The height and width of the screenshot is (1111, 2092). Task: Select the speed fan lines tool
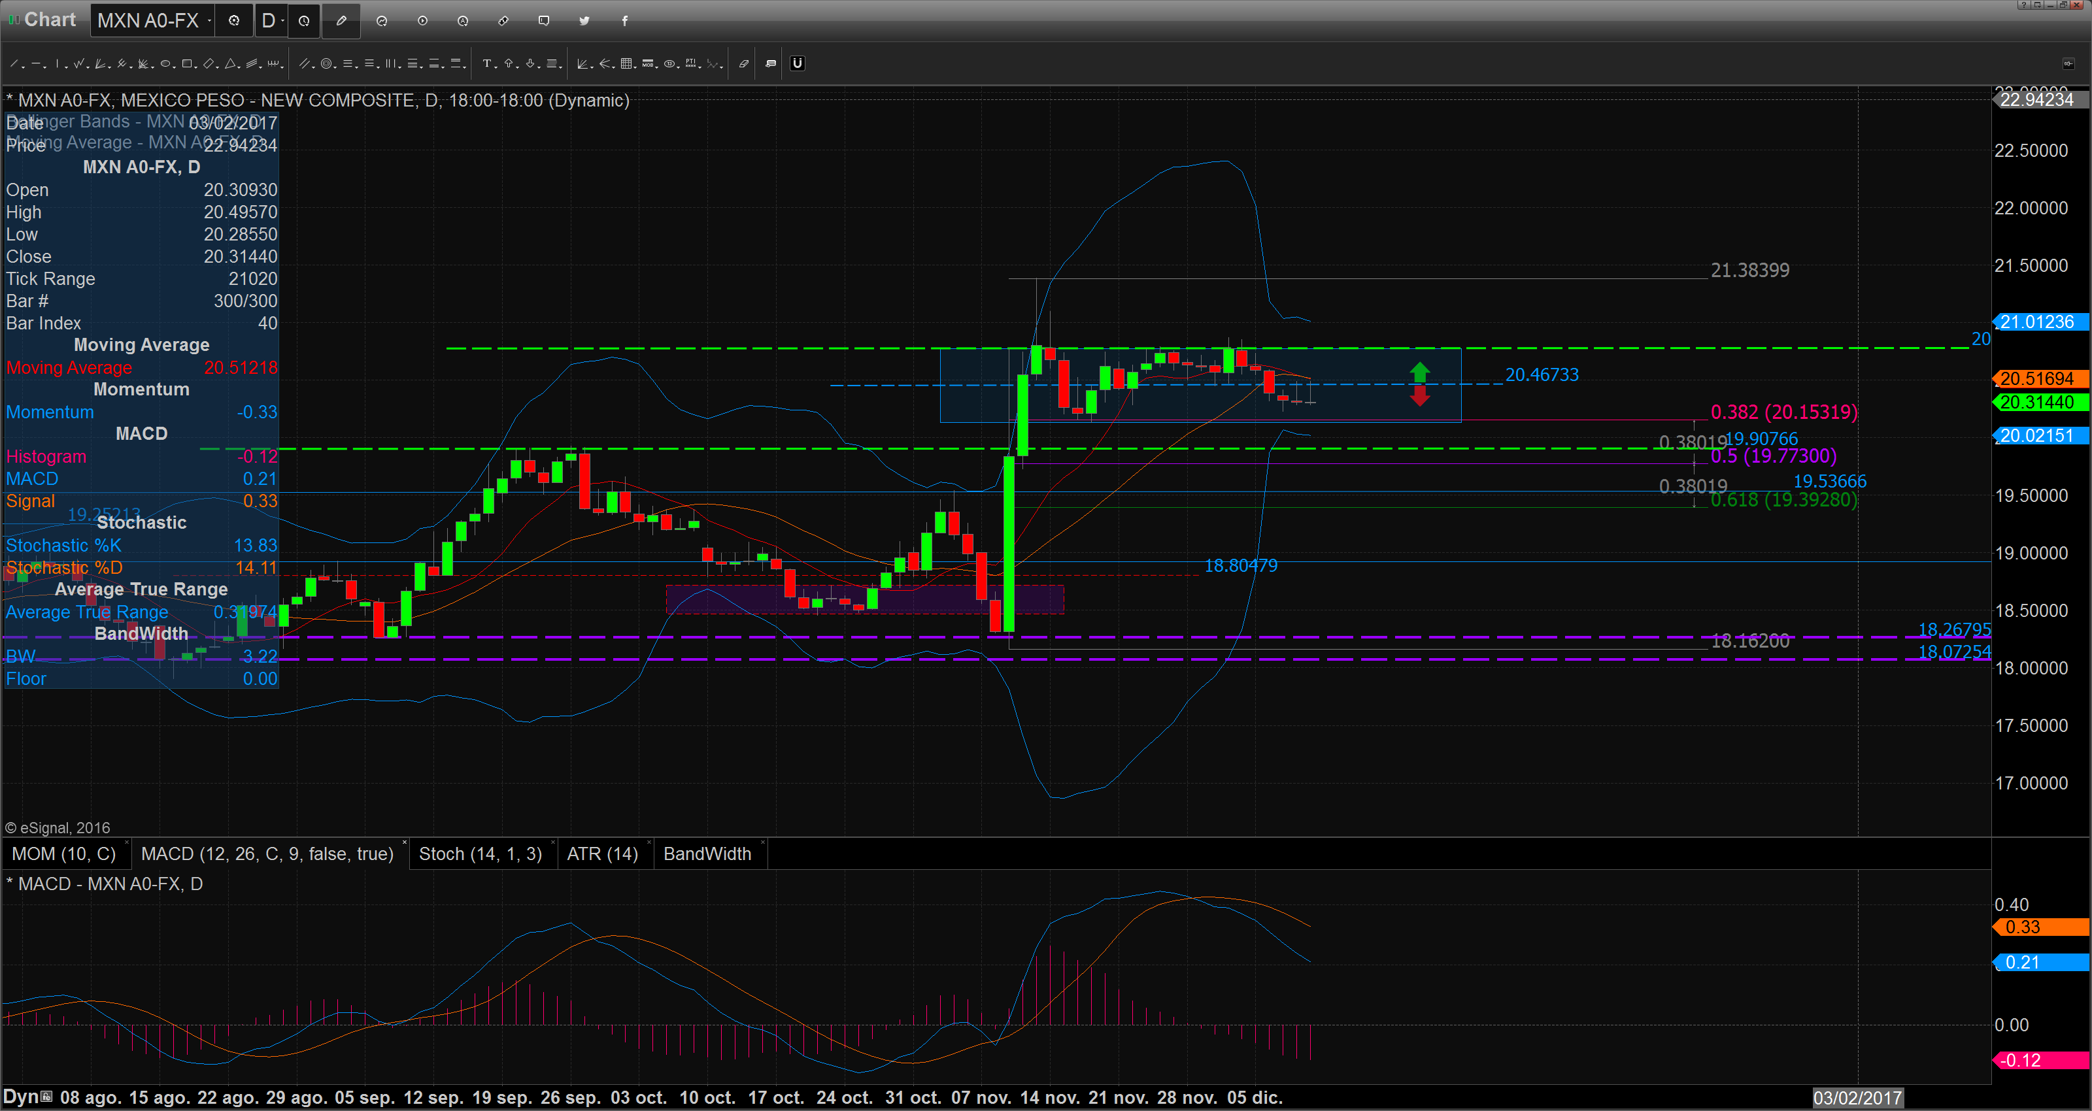tap(100, 63)
